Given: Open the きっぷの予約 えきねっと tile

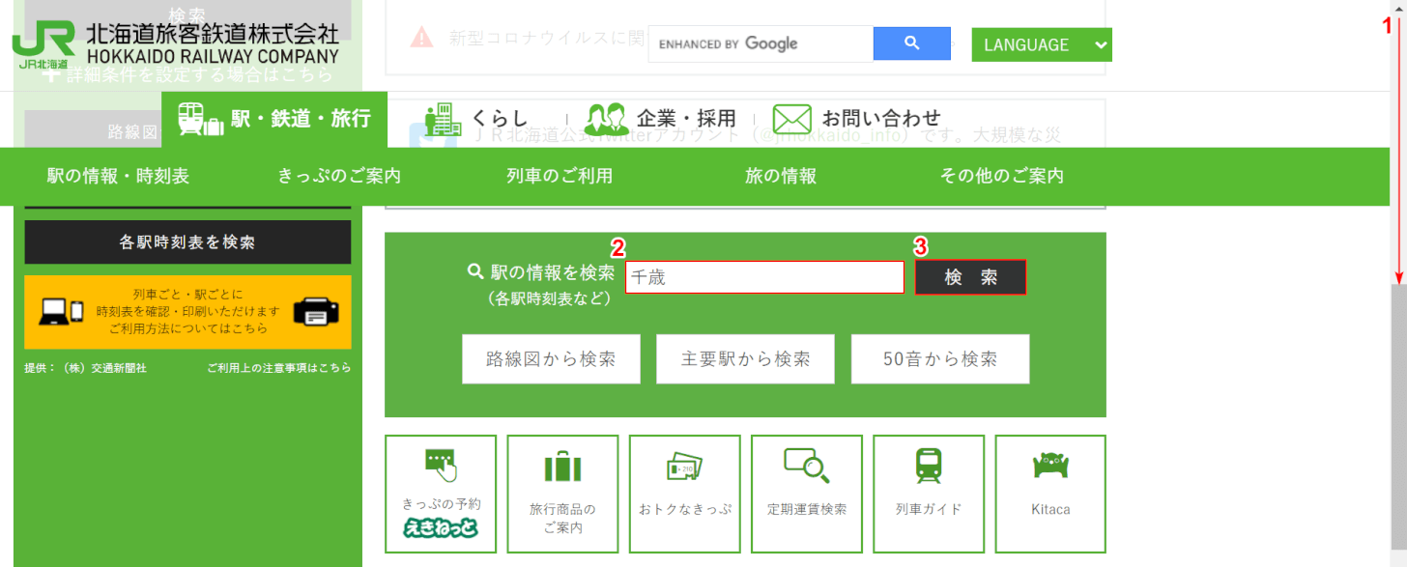Looking at the screenshot, I should point(441,493).
